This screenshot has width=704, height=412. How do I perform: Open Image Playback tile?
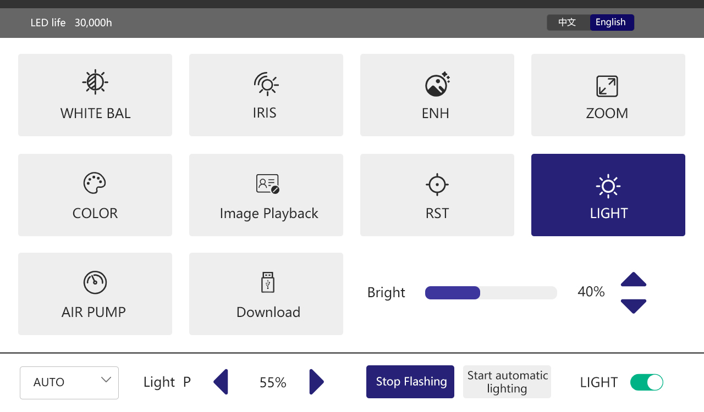(x=266, y=195)
